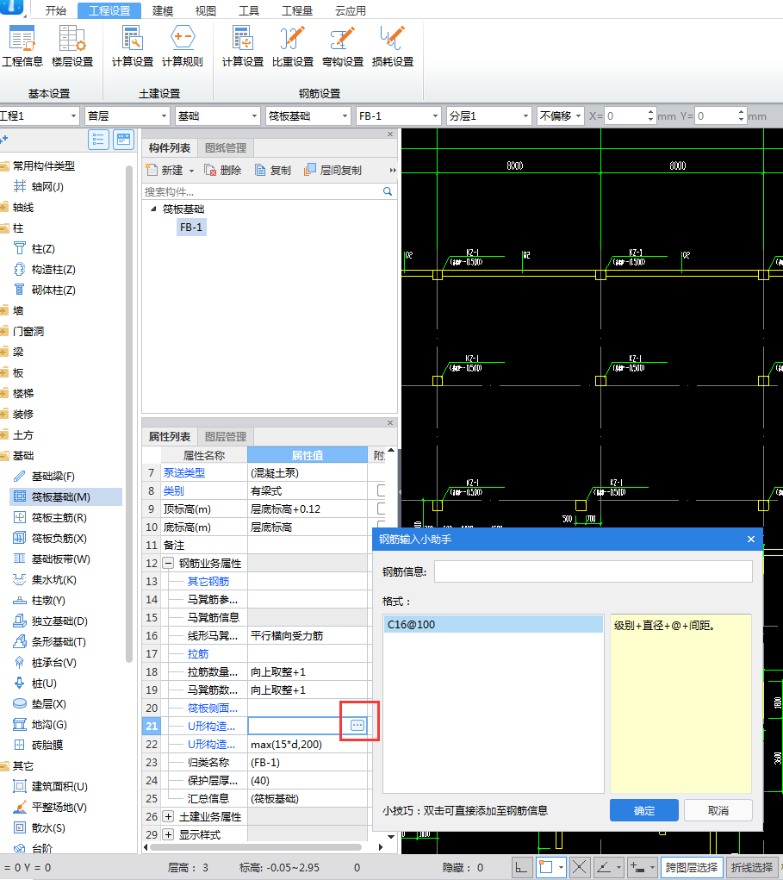Click 层间复制 button

(332, 170)
